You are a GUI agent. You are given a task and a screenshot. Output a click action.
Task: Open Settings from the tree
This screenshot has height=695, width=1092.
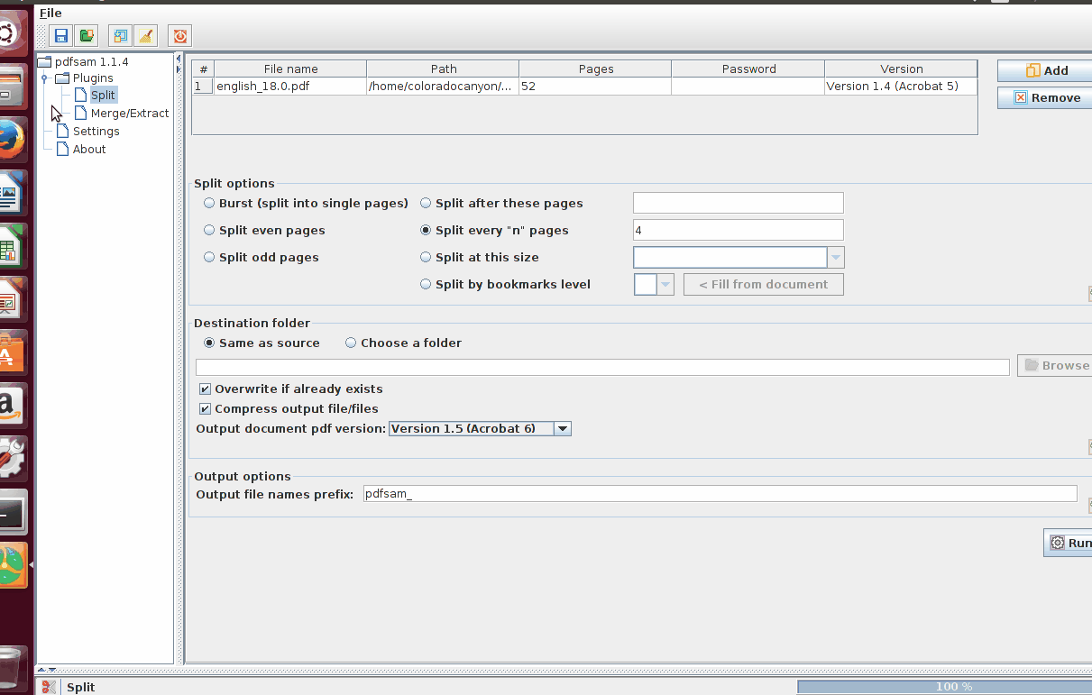point(96,131)
